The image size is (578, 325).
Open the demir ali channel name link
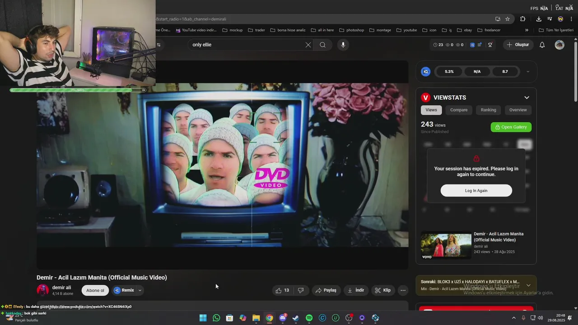(61, 288)
